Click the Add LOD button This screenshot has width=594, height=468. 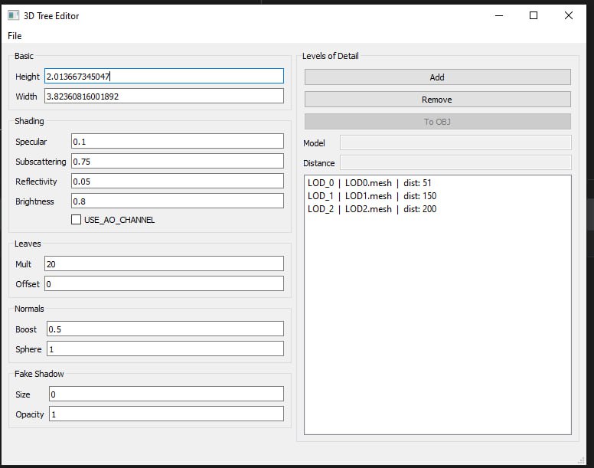coord(437,77)
